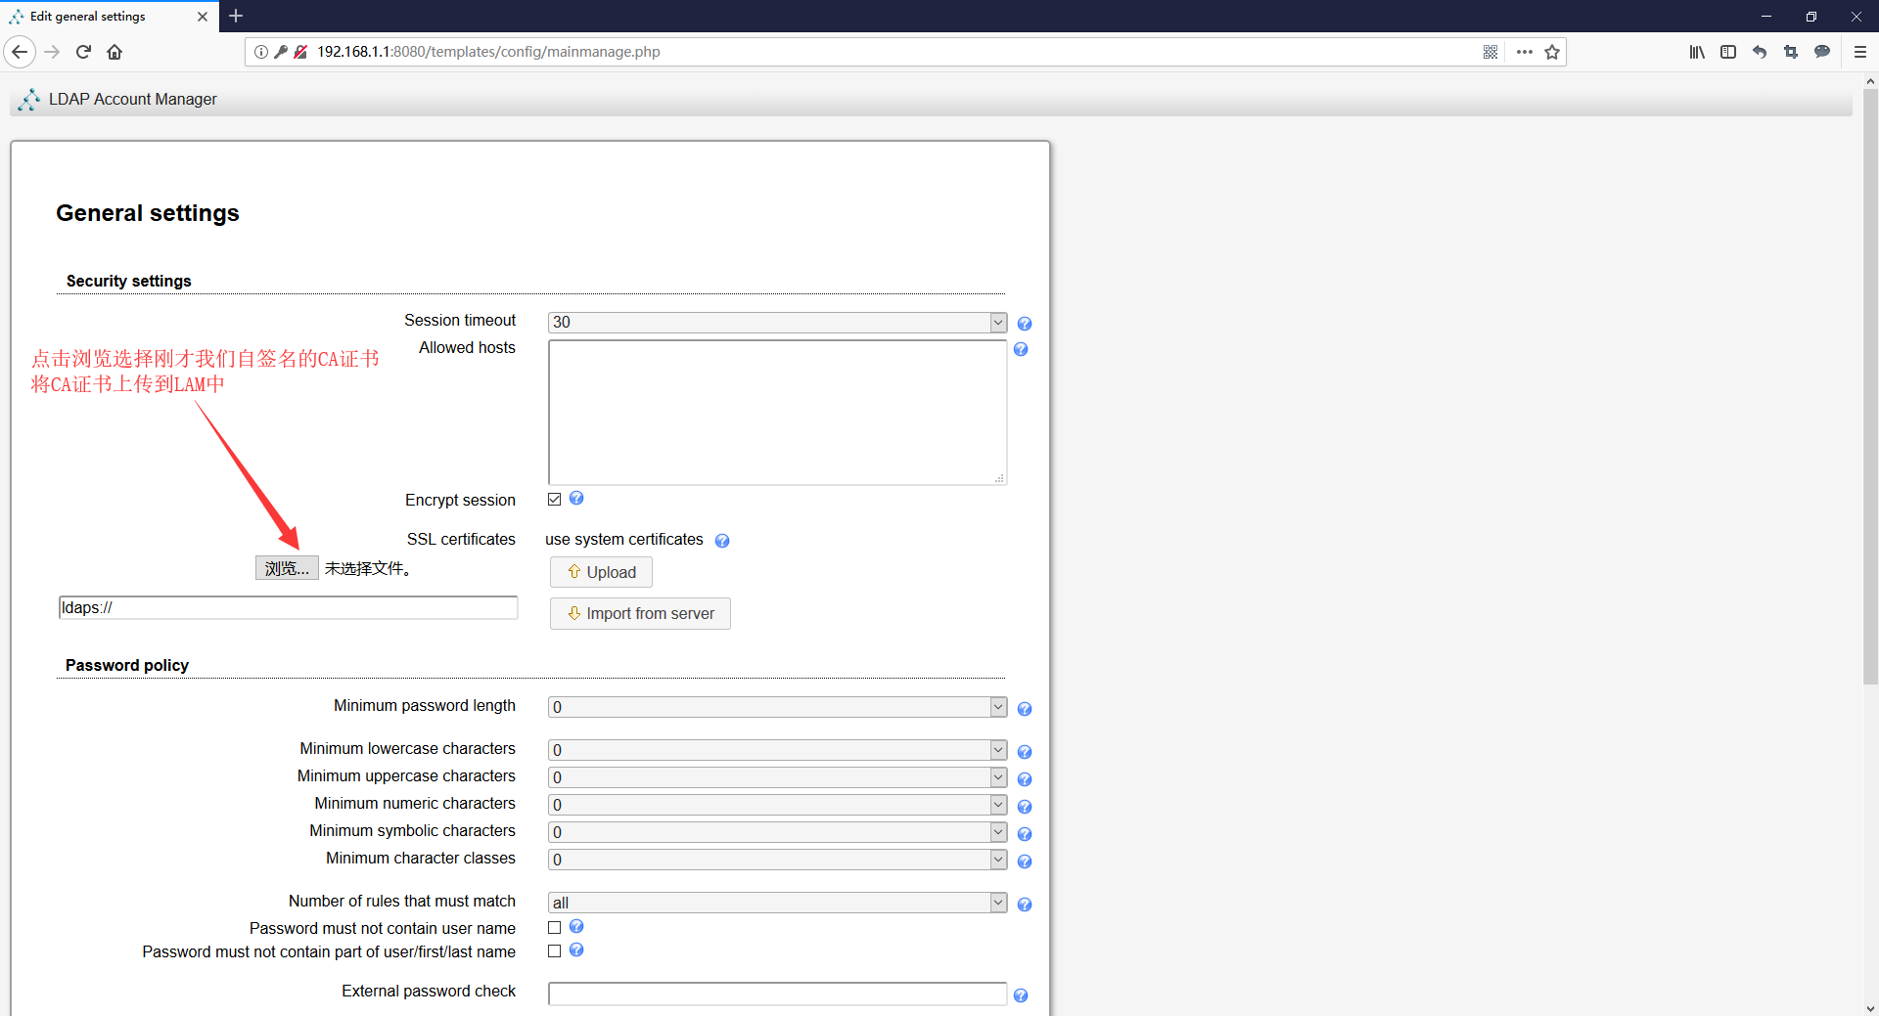
Task: Open help for SSL certificates
Action: coord(722,541)
